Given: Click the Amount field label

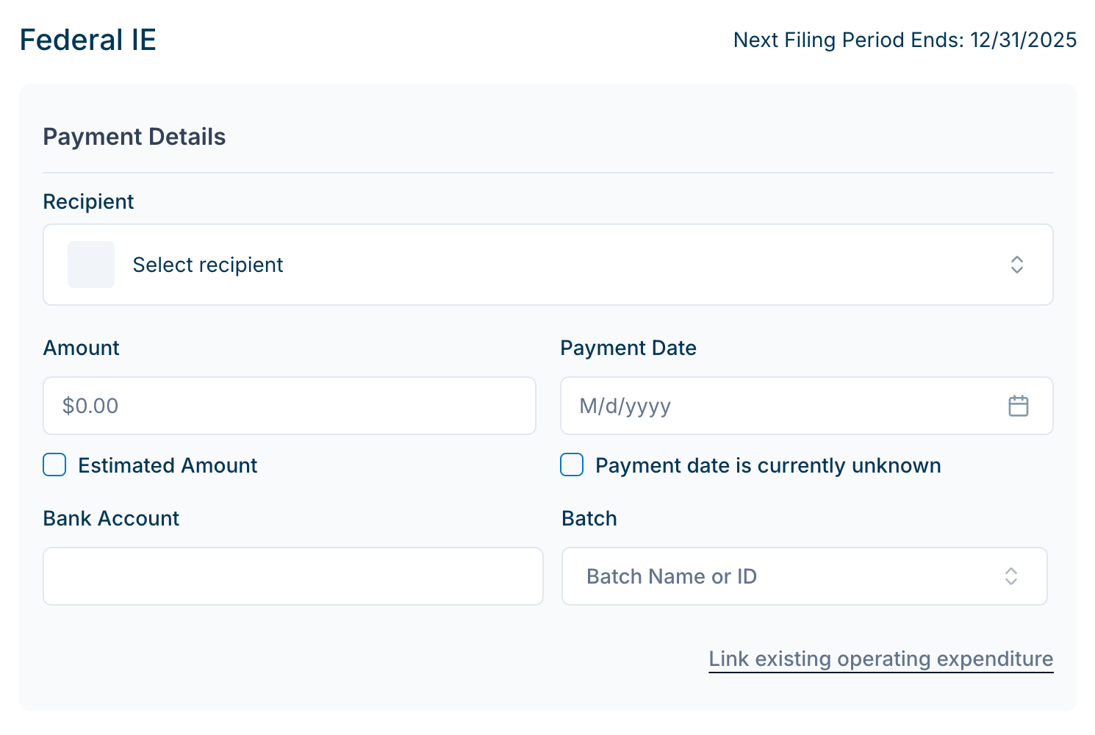Looking at the screenshot, I should [81, 348].
